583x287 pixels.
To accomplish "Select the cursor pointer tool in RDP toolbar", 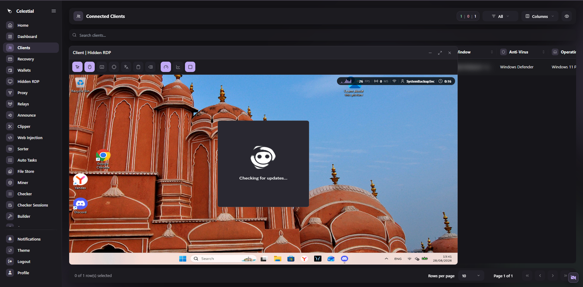I will [x=77, y=67].
